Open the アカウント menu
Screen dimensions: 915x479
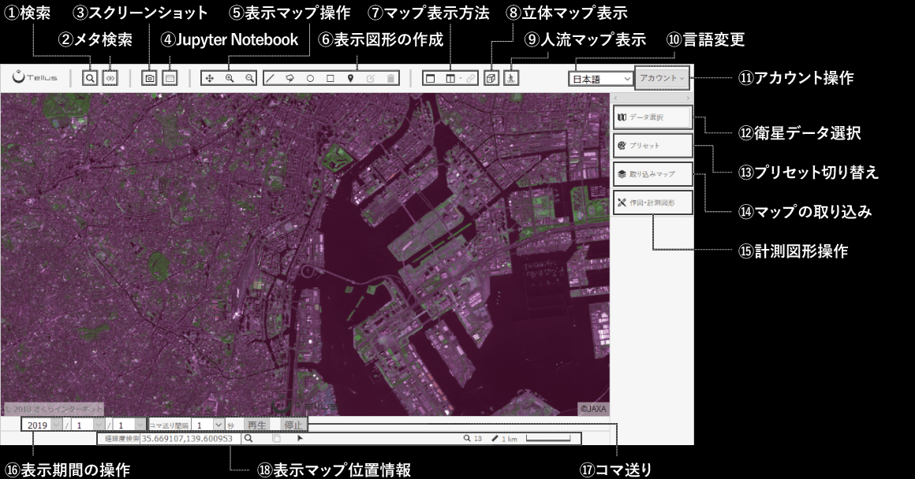[x=662, y=77]
